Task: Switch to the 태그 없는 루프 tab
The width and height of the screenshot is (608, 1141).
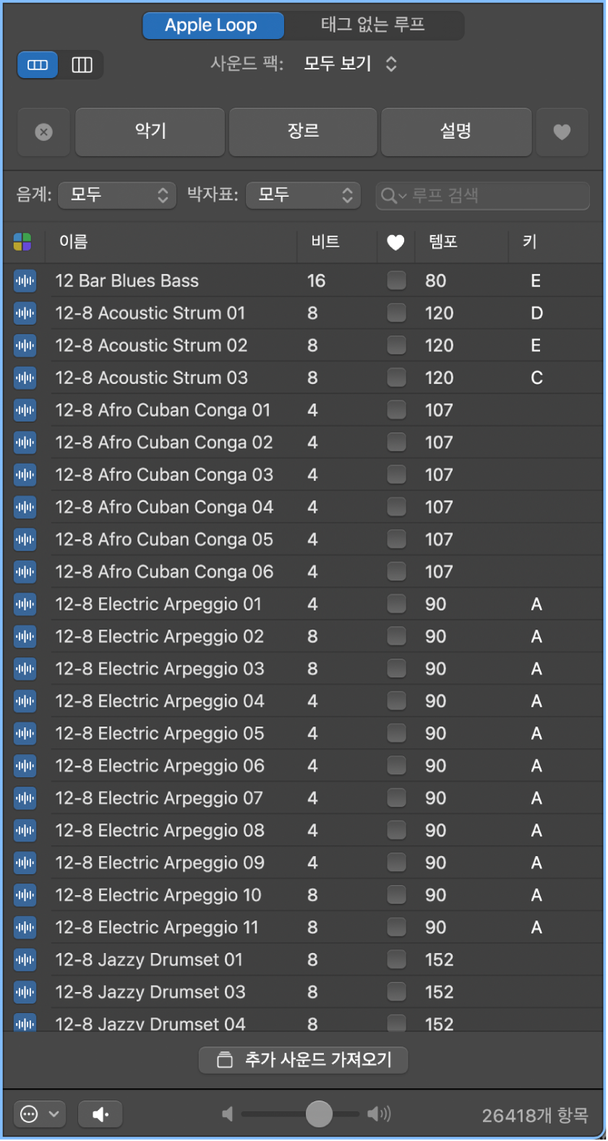Action: (x=373, y=25)
